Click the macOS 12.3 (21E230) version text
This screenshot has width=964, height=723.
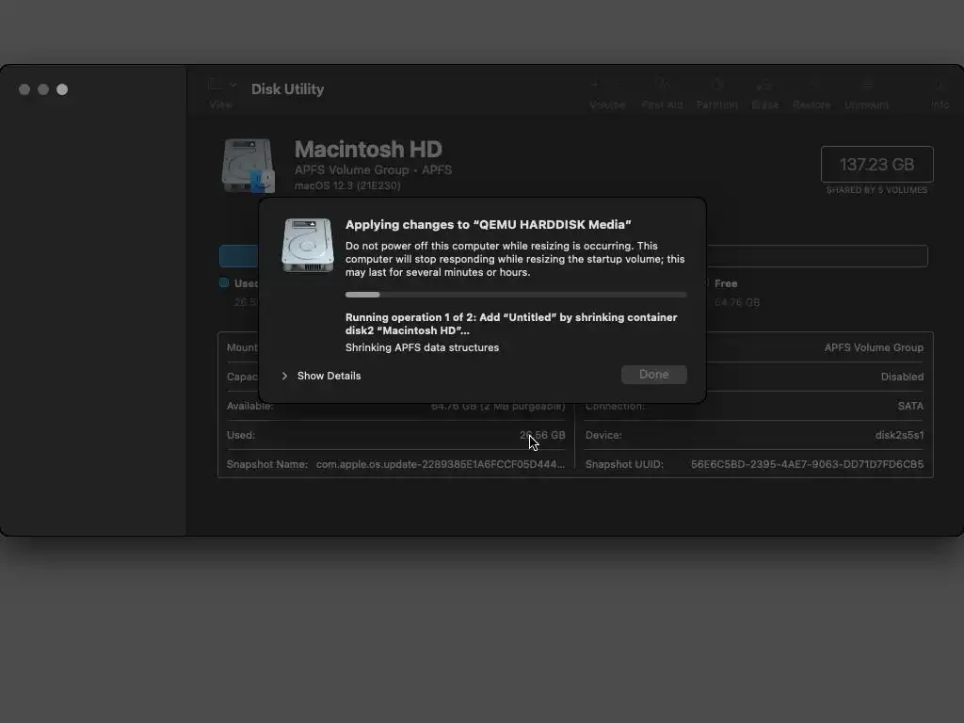347,185
